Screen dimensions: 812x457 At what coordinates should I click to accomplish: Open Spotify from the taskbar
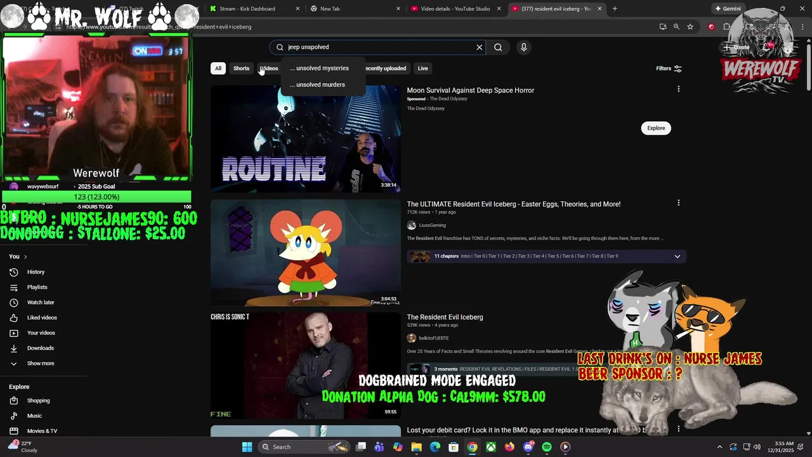(547, 447)
